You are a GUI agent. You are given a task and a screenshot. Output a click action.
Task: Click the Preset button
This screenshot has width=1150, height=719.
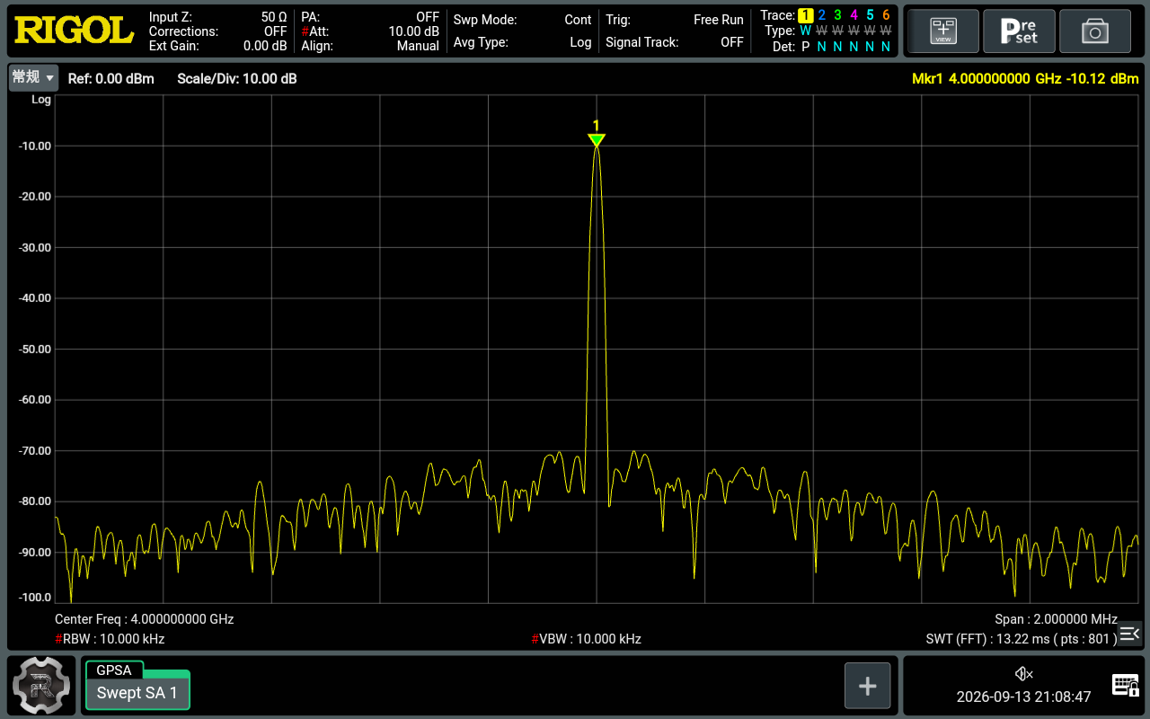click(x=1019, y=31)
